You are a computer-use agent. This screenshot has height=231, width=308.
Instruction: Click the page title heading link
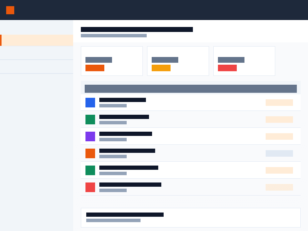click(x=137, y=29)
